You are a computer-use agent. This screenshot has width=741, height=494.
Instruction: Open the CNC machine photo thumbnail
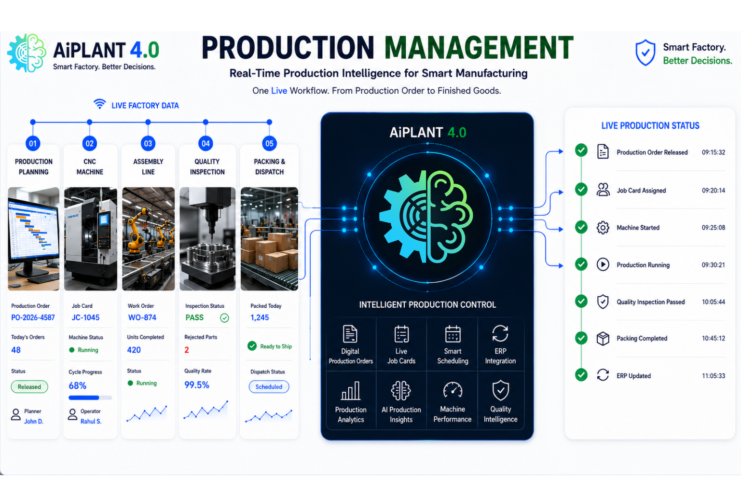91,239
